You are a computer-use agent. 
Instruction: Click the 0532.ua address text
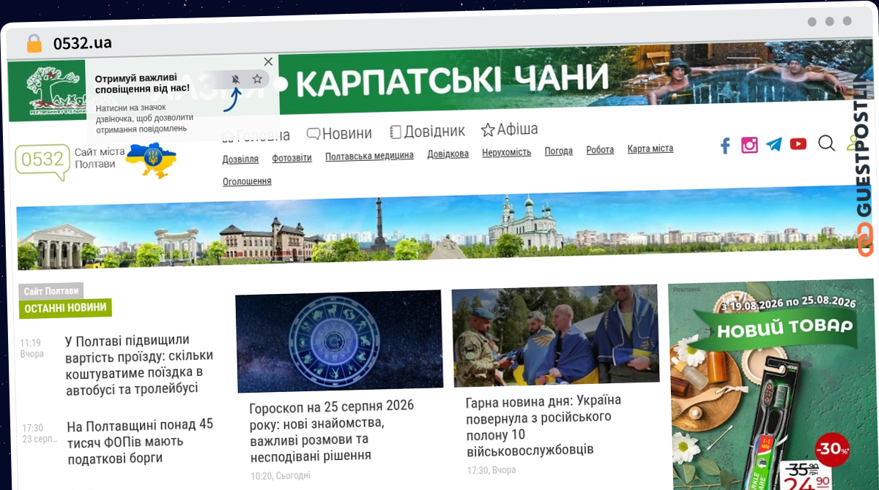[x=82, y=43]
